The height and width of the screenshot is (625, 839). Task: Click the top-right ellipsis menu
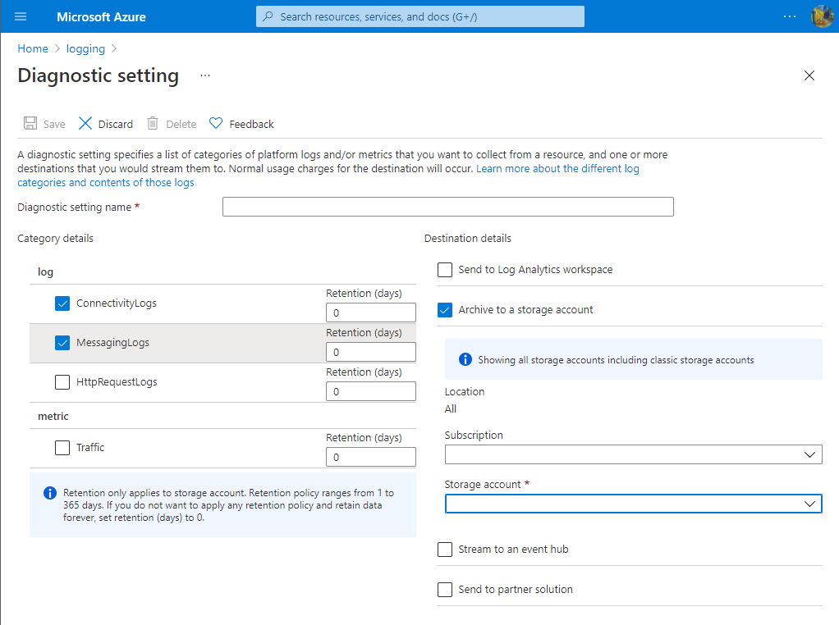789,16
